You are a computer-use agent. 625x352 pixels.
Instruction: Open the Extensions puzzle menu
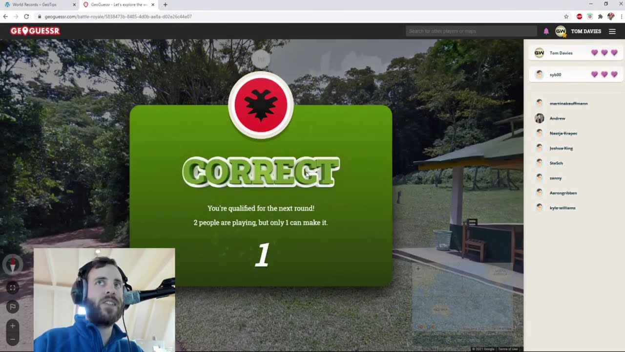600,17
